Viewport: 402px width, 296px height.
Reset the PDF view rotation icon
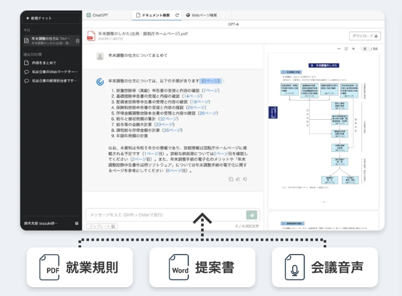[346, 49]
